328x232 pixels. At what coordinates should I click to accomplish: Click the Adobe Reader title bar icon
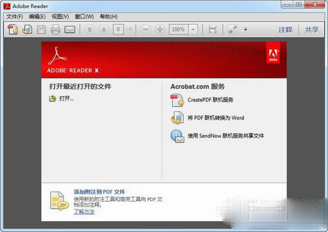[7, 6]
